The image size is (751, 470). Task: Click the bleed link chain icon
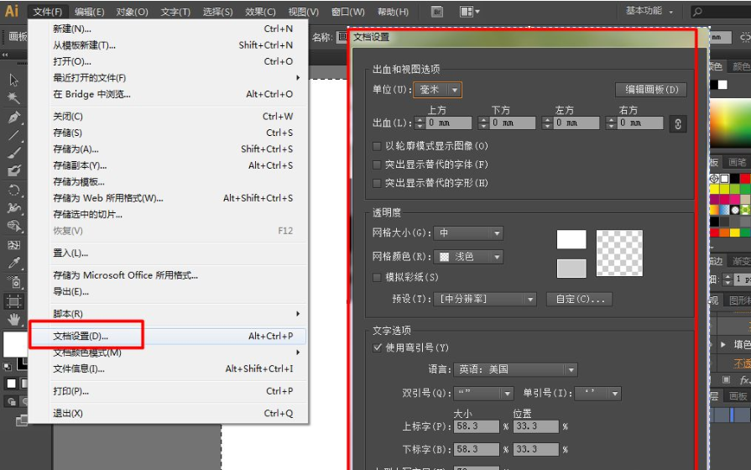(678, 124)
